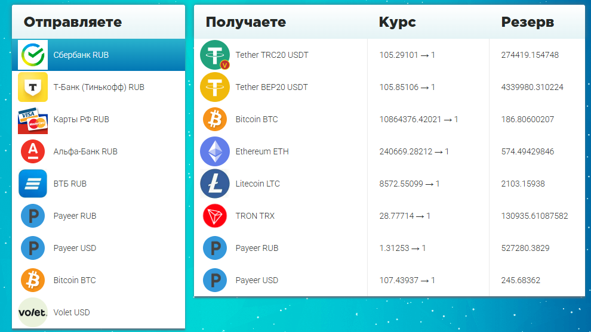Select Tether TRC20 USDT to receive

click(272, 55)
